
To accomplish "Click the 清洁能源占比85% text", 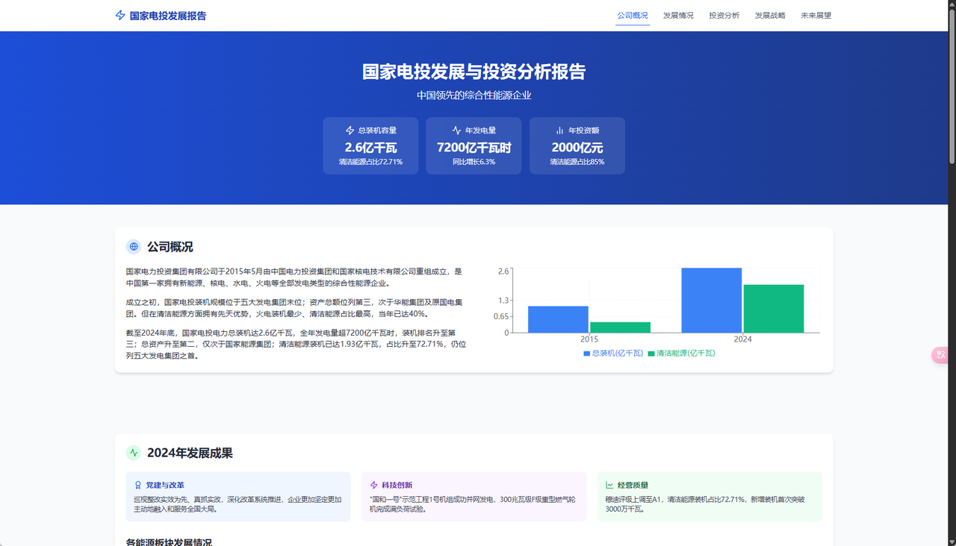I will click(577, 162).
